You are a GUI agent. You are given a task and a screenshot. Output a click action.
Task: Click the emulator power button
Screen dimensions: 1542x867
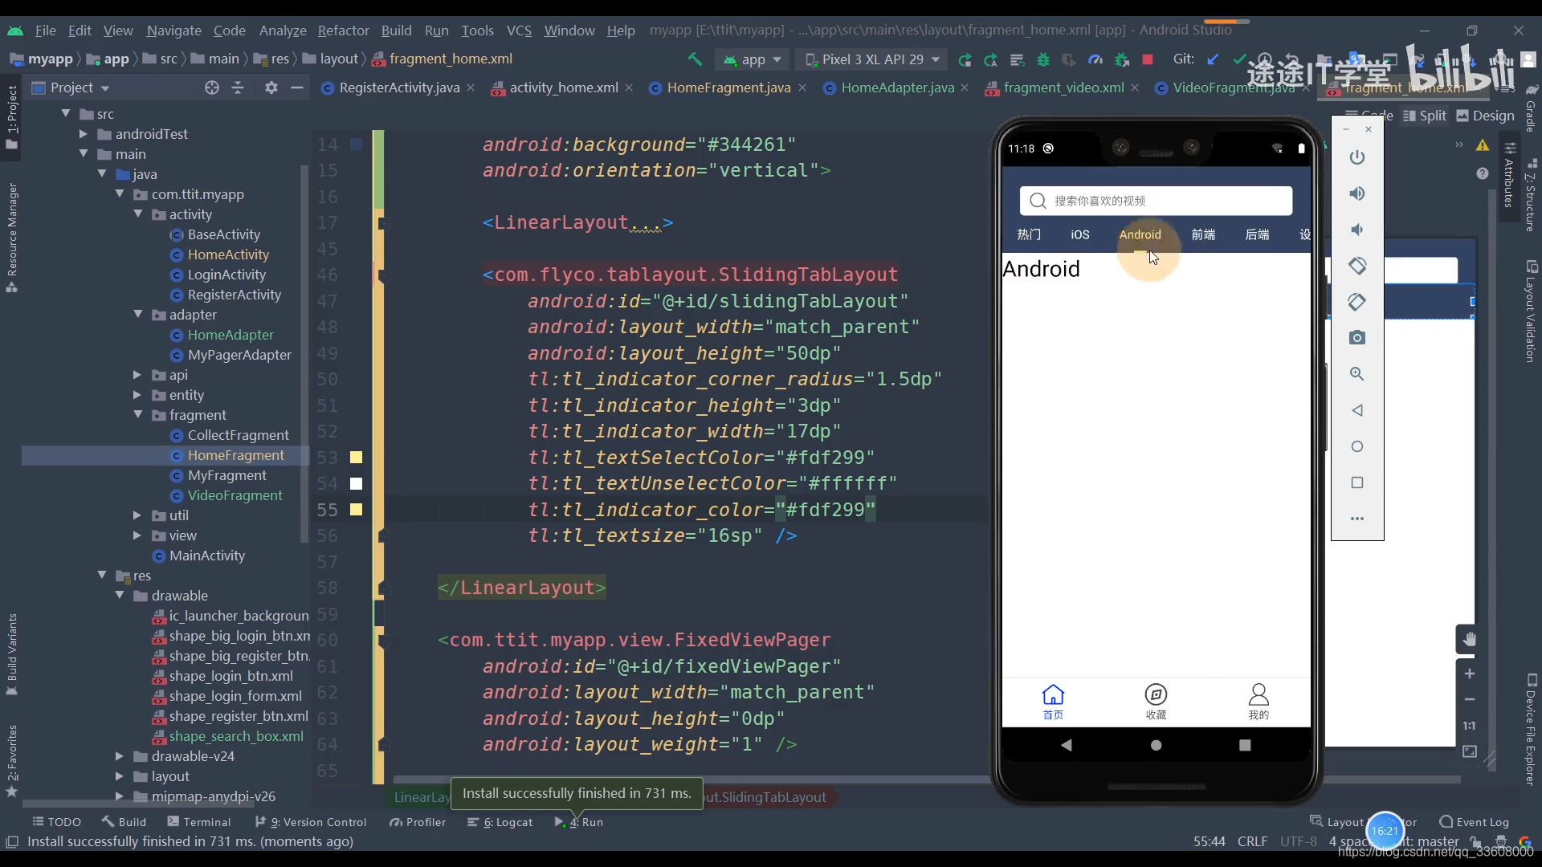1357,157
